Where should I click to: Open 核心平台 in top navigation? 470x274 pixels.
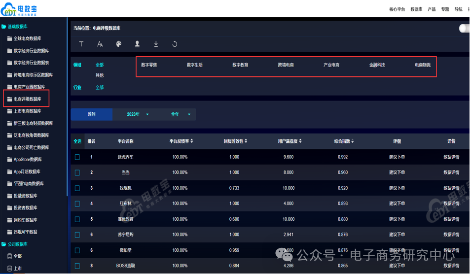397,9
